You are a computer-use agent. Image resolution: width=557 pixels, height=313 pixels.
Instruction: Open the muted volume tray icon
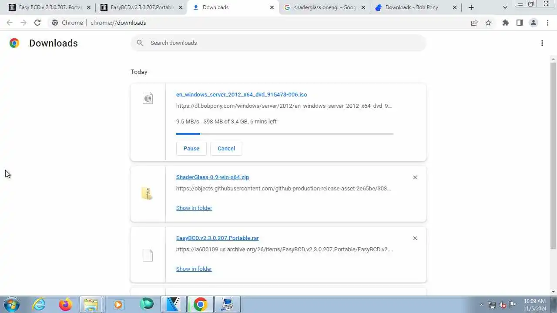[x=503, y=305]
